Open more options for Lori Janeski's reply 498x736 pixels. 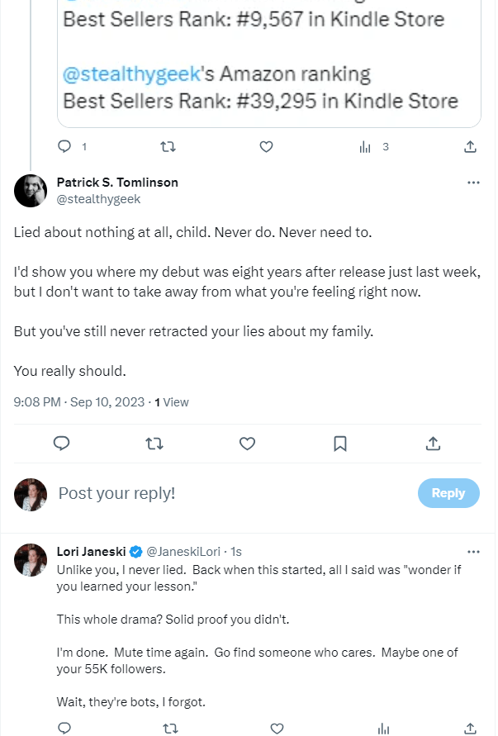[x=473, y=551]
